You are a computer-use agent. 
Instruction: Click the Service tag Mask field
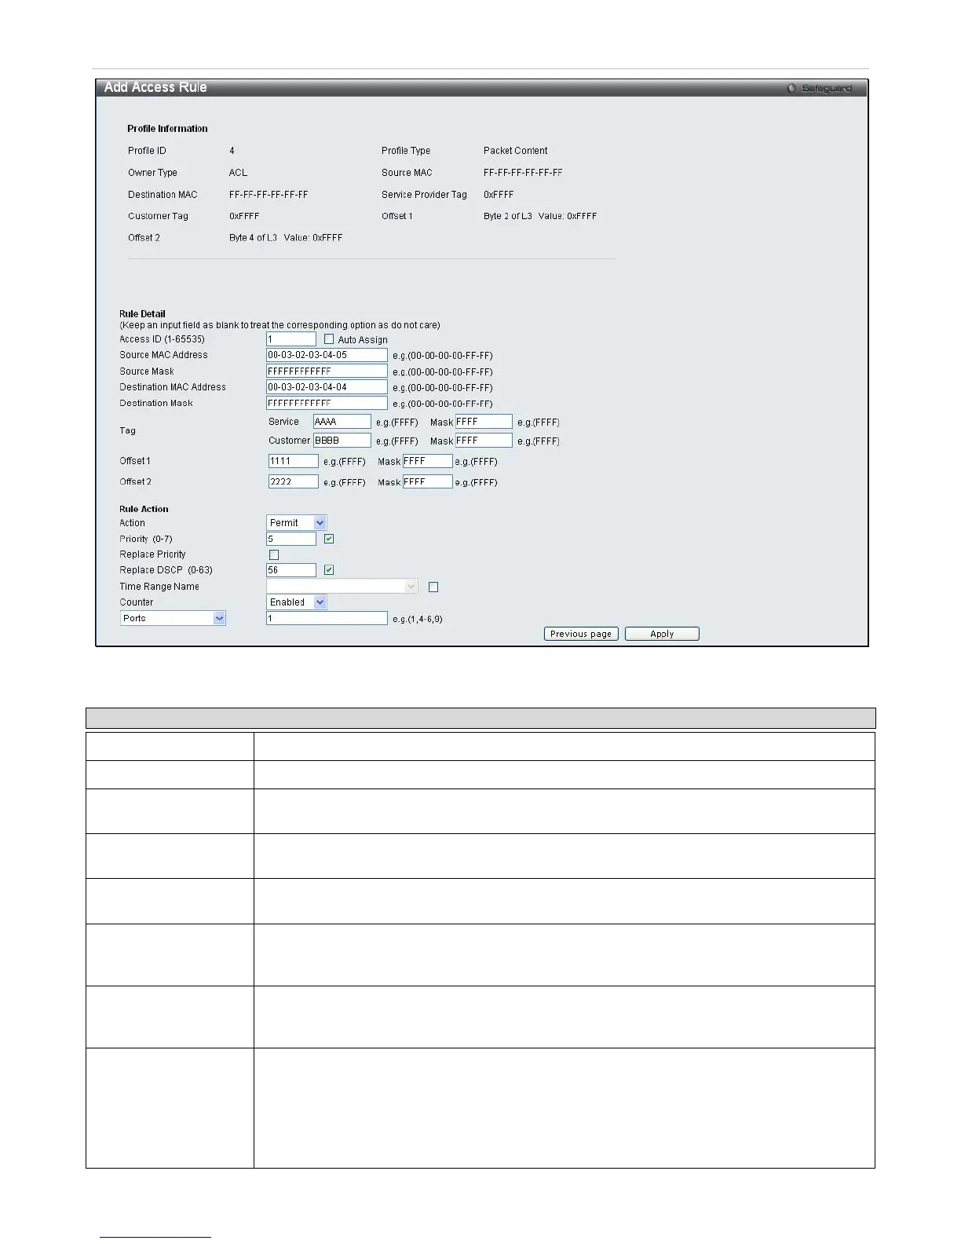[484, 422]
